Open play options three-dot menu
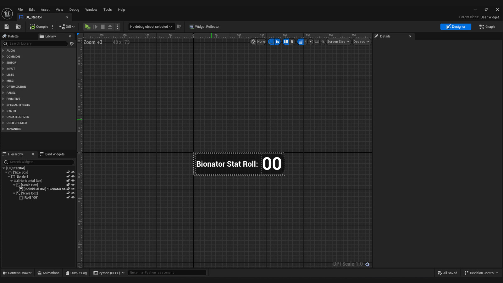Image resolution: width=503 pixels, height=283 pixels. click(118, 27)
